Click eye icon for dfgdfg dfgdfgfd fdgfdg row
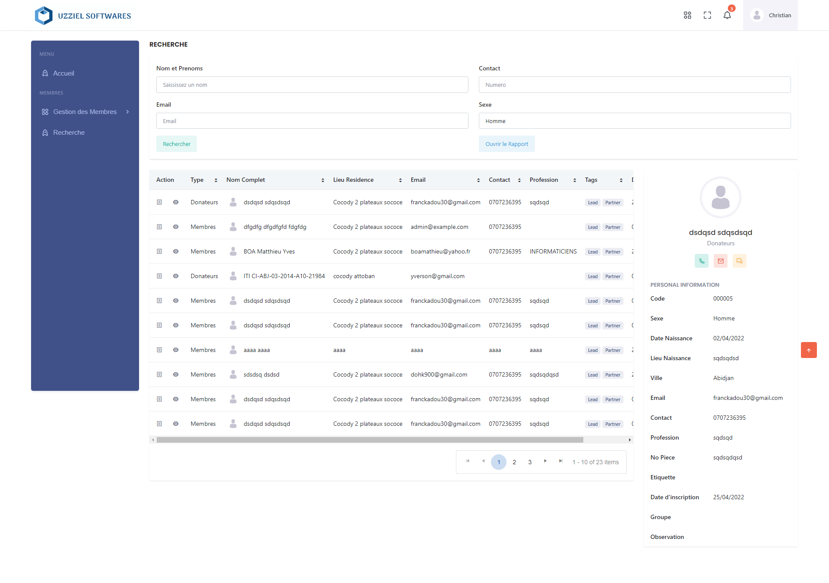Viewport: 829px width, 583px height. 176,227
